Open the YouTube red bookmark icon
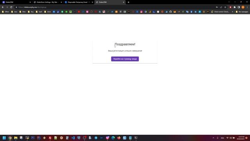 [79, 12]
